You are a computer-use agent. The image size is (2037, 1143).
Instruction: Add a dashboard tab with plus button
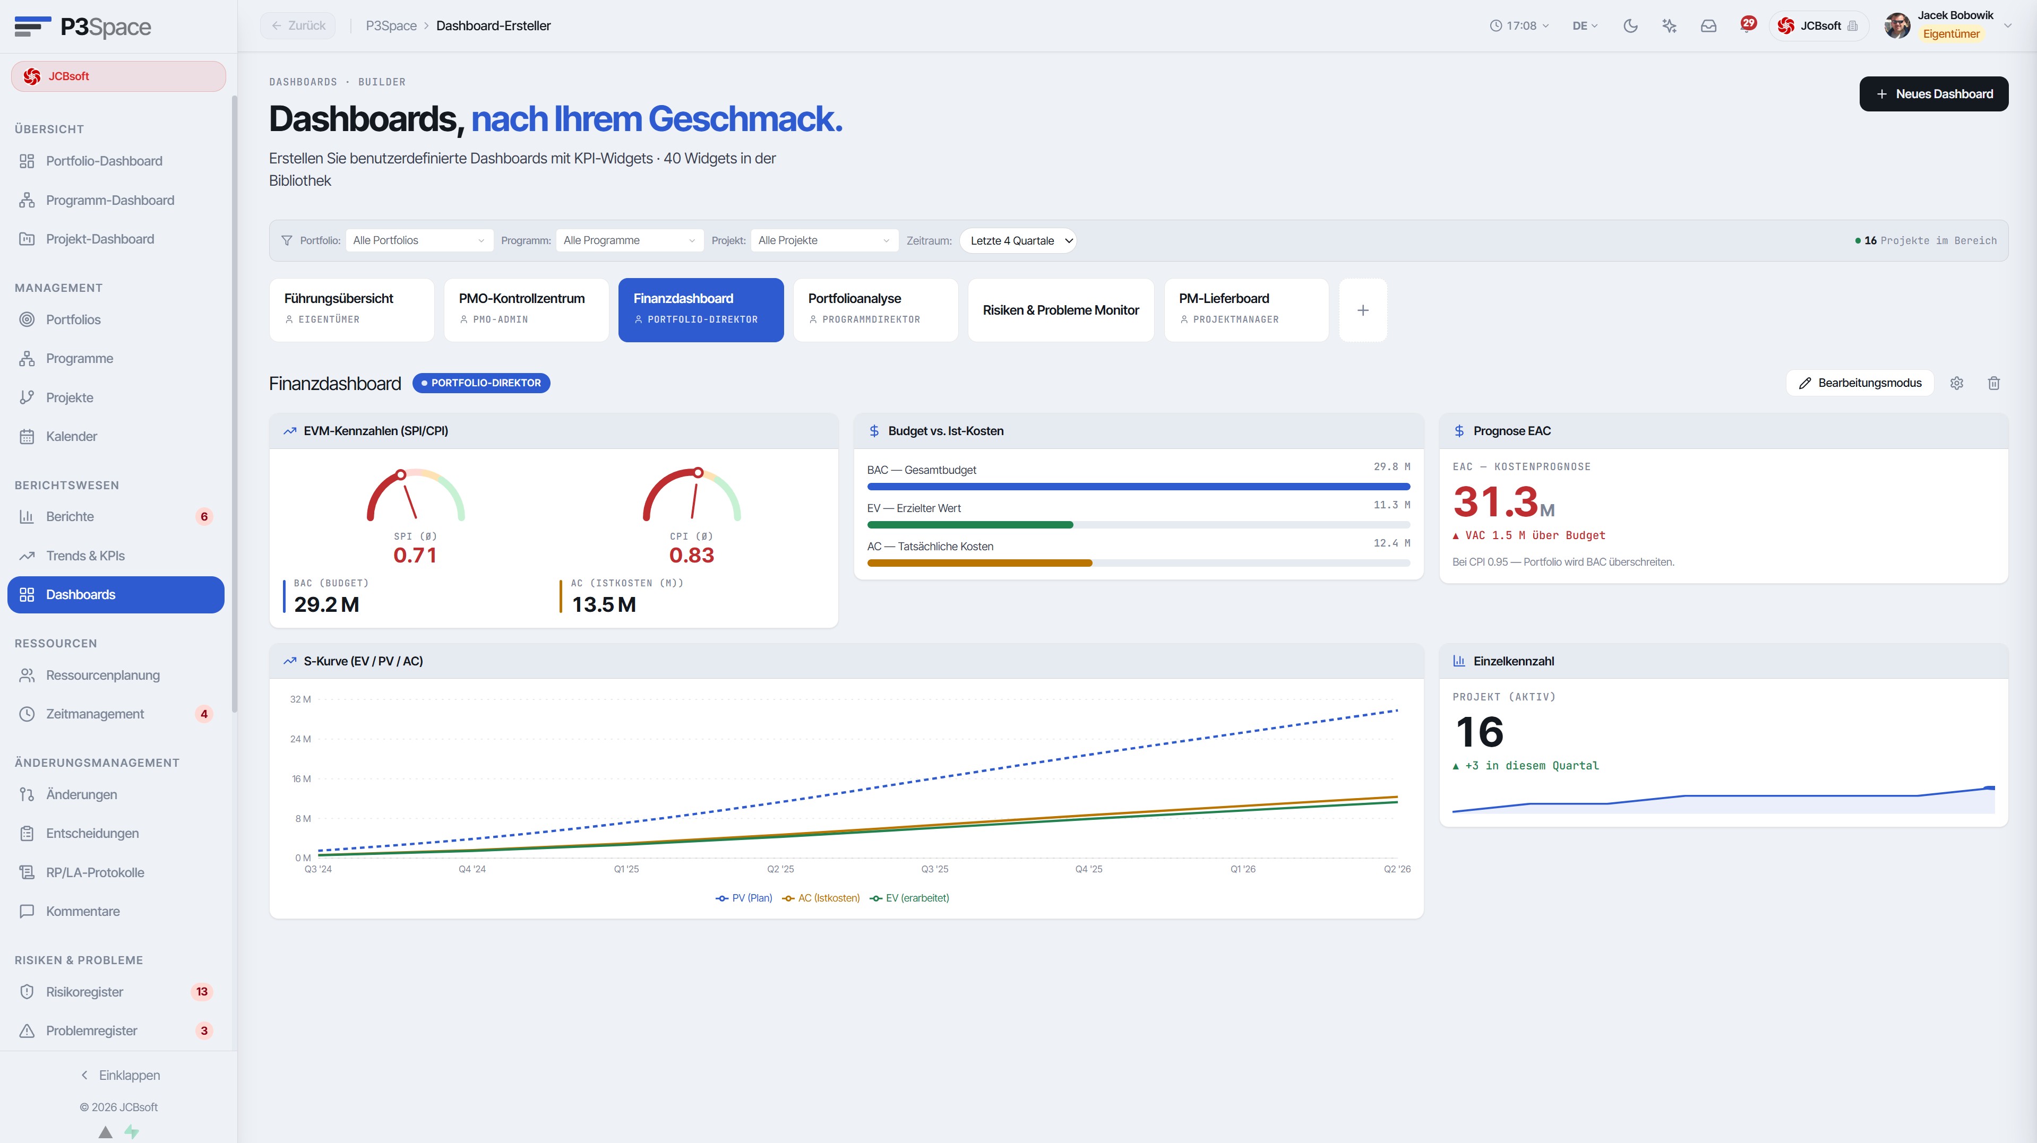coord(1362,310)
